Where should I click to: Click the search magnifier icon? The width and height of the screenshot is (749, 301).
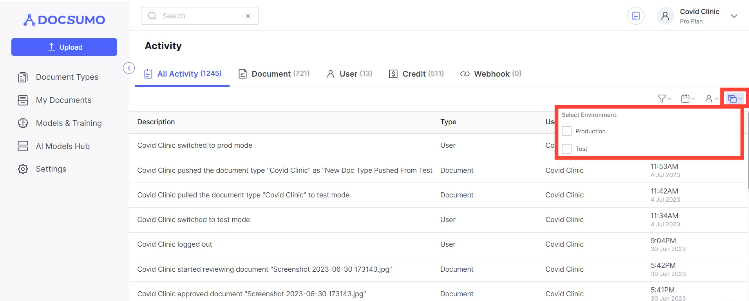click(x=152, y=16)
